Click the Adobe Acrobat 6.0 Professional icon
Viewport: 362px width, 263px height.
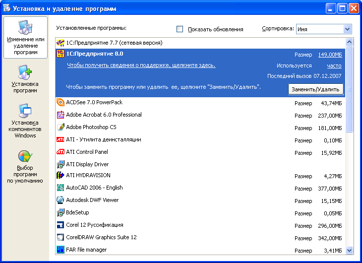point(60,115)
